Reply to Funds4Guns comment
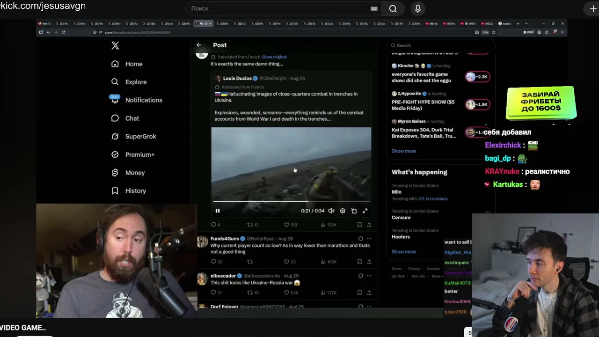This screenshot has height=337, width=599. [x=216, y=262]
